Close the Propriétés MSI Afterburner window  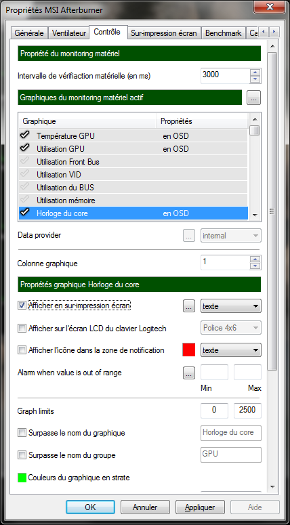coord(268,7)
